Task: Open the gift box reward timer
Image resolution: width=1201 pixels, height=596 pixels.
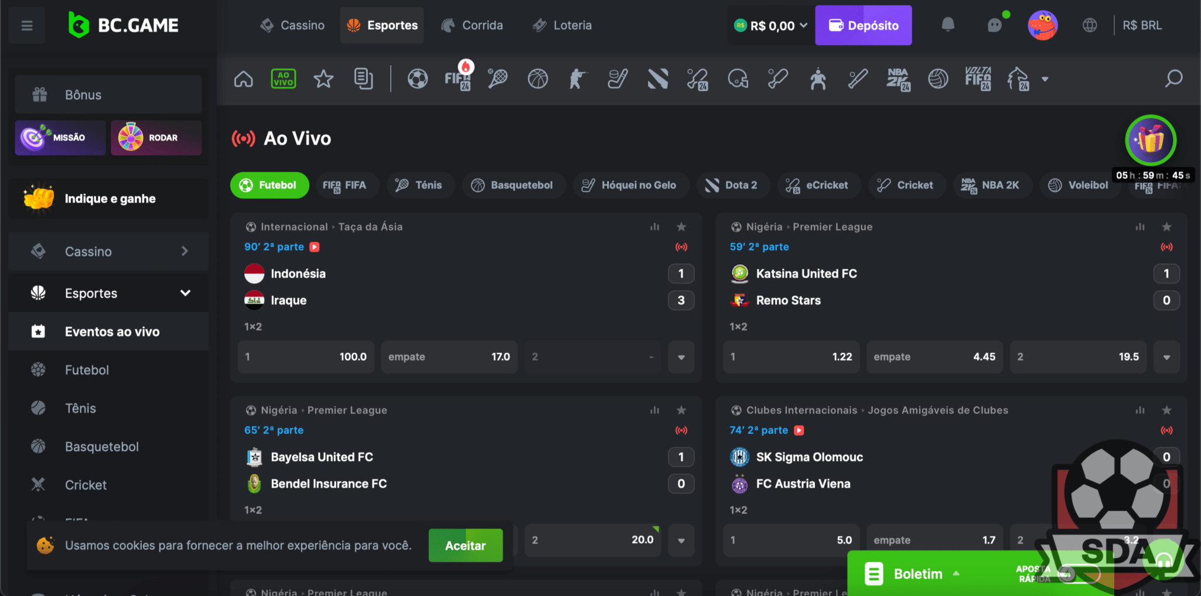Action: 1151,141
